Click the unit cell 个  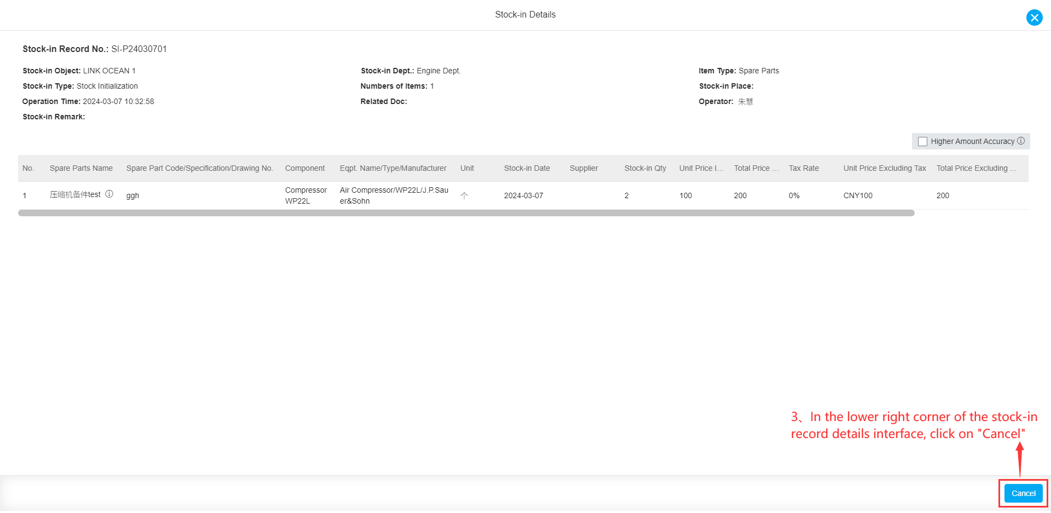464,195
